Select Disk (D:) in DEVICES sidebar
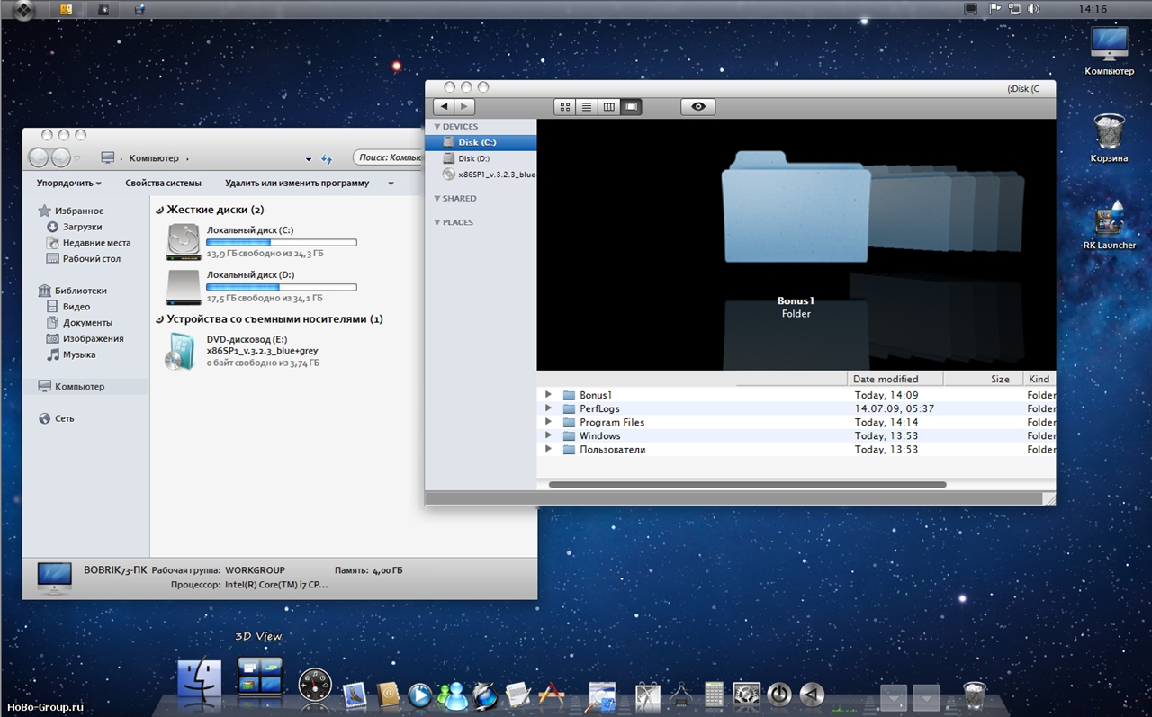This screenshot has height=717, width=1152. (x=481, y=158)
